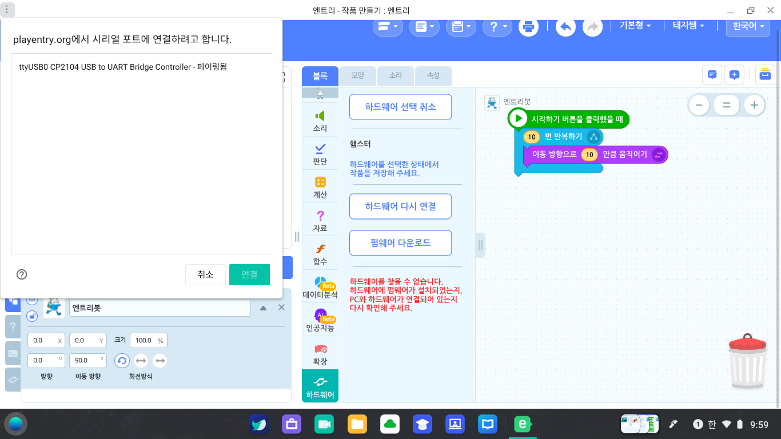
Task: Click the 취소 button in the serial dialog
Action: click(205, 274)
